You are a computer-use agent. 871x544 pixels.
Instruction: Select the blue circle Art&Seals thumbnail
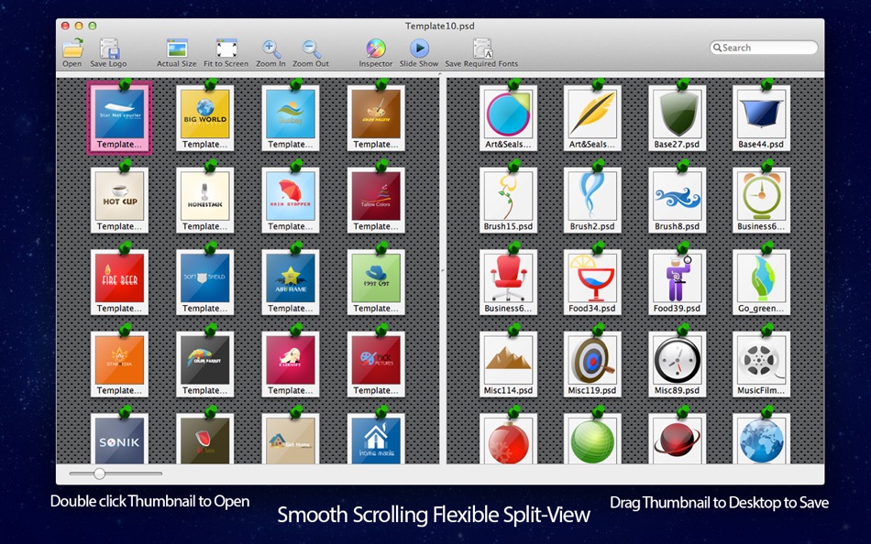point(508,117)
